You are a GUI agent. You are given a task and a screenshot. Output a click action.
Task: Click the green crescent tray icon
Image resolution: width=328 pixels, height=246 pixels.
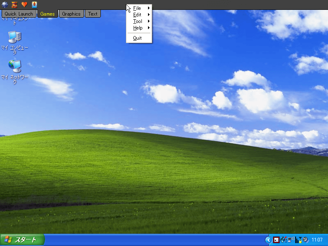283,240
